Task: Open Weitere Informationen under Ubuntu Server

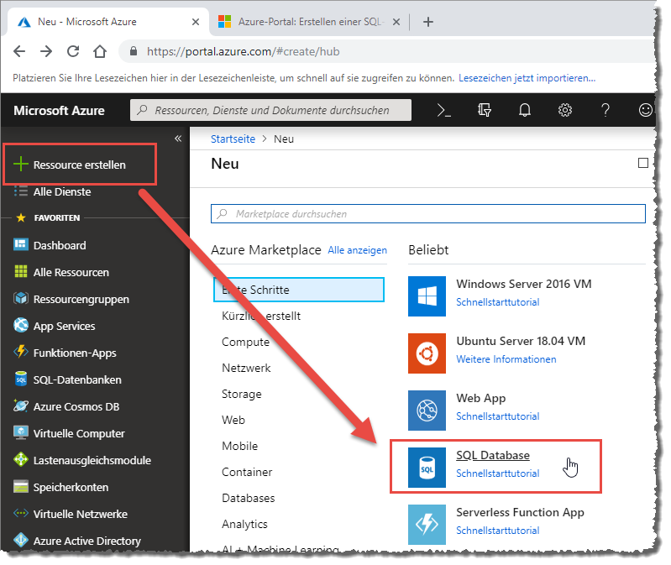Action: coord(506,359)
